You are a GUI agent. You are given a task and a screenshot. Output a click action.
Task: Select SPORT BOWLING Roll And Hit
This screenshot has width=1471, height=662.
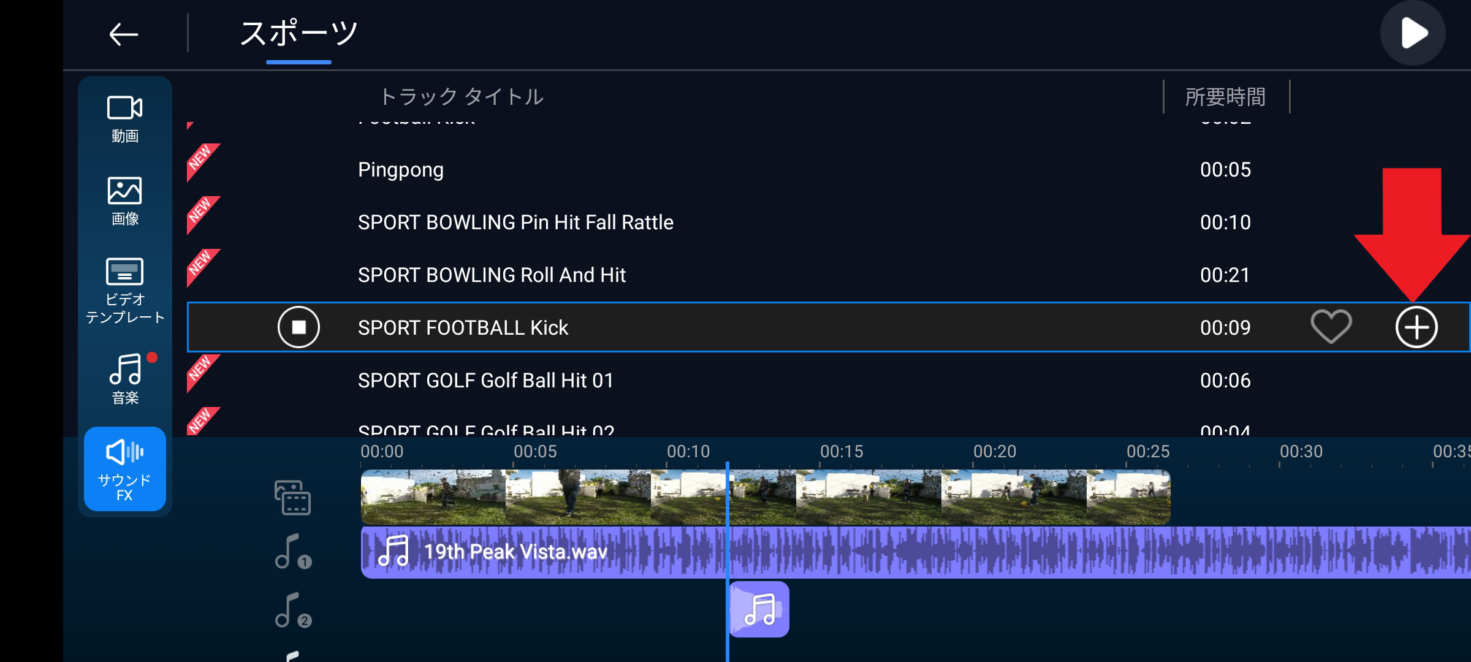(x=827, y=275)
